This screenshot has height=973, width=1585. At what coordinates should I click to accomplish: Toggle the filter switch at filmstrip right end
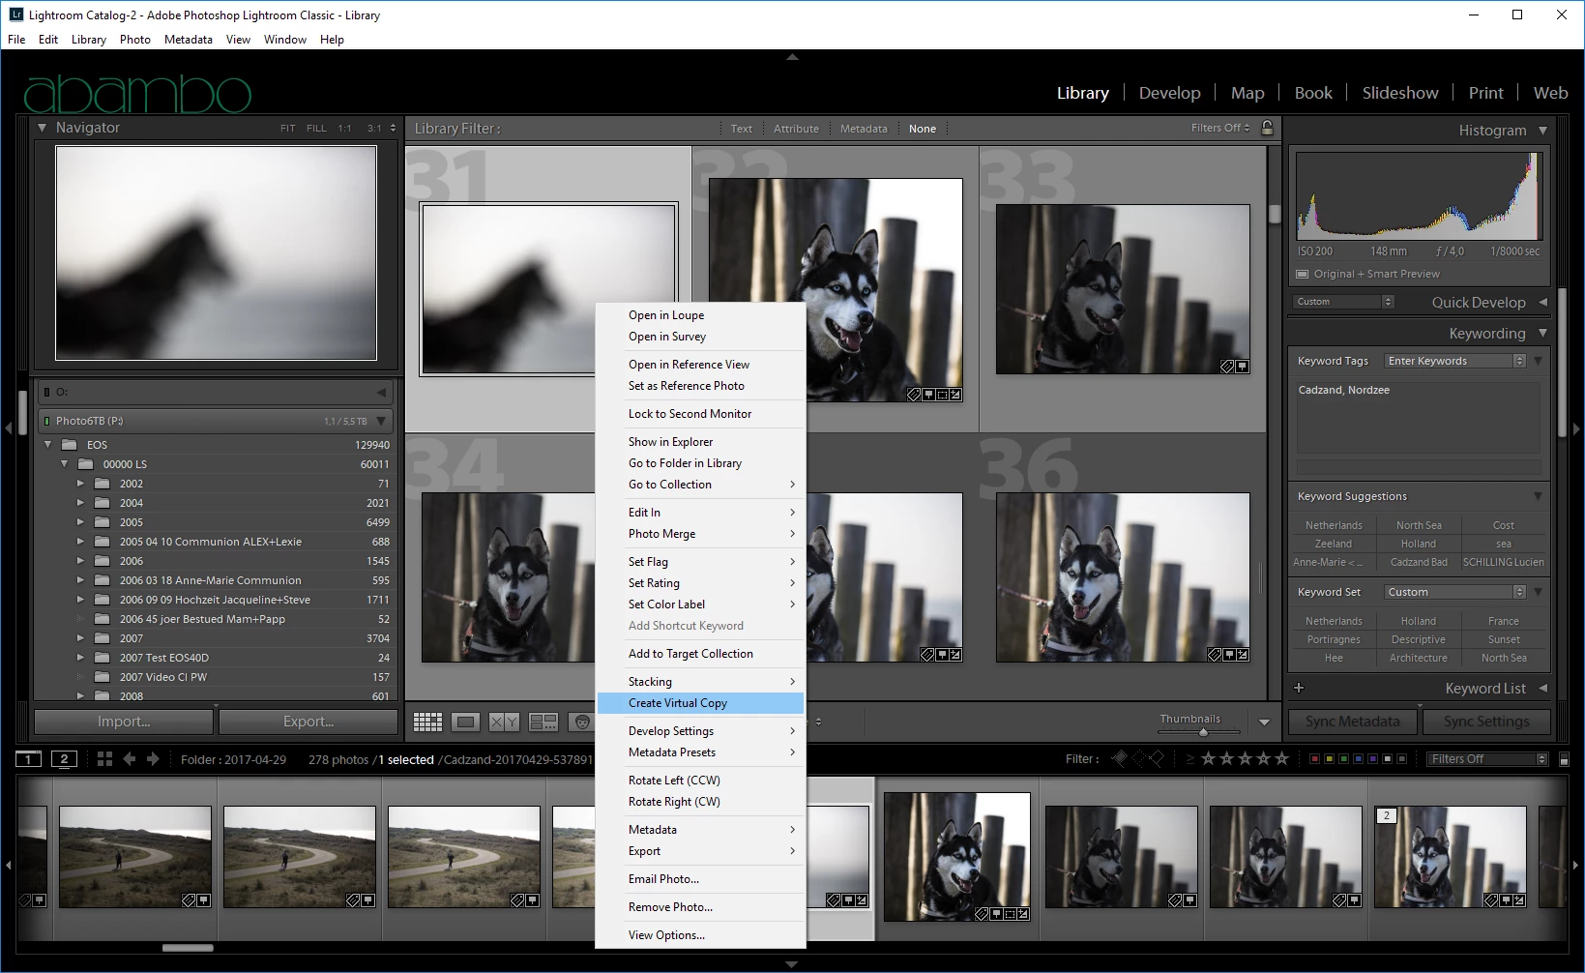coord(1565,759)
